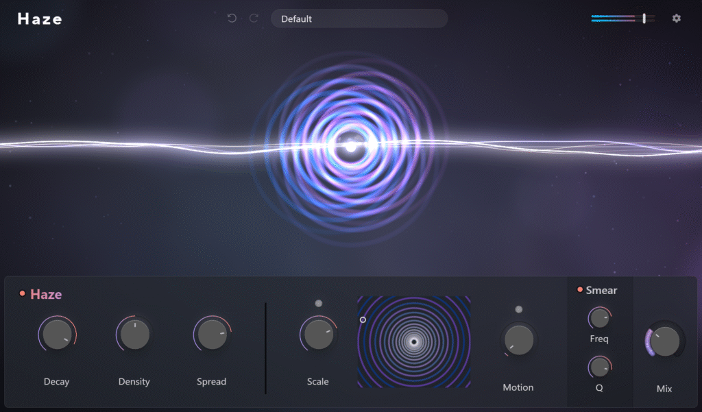Click the Density knob

pos(134,334)
